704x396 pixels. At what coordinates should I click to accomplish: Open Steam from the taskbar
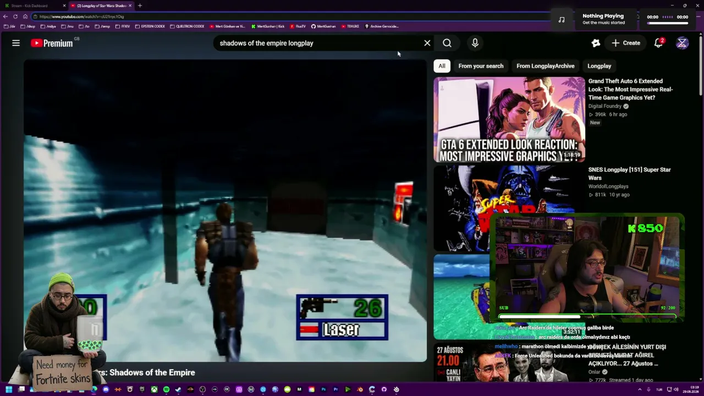(178, 389)
